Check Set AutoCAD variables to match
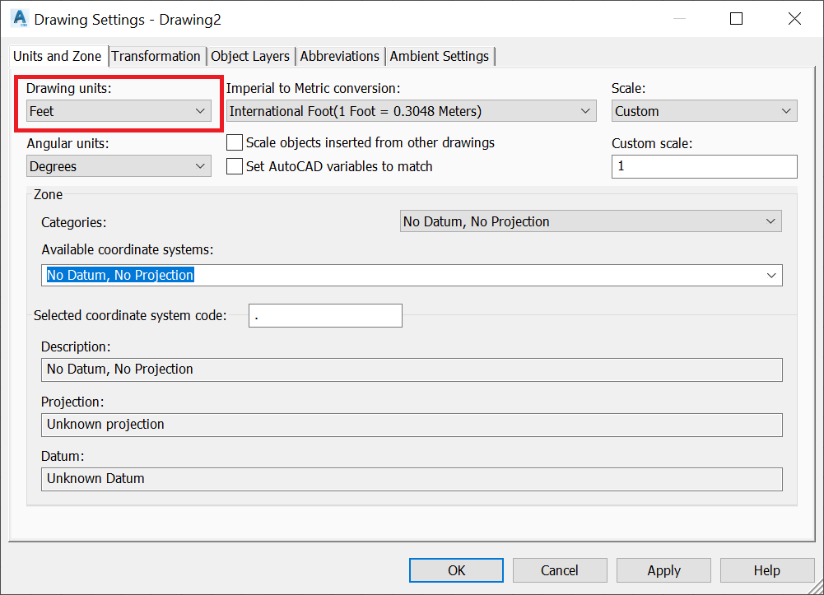This screenshot has width=824, height=595. coord(235,165)
